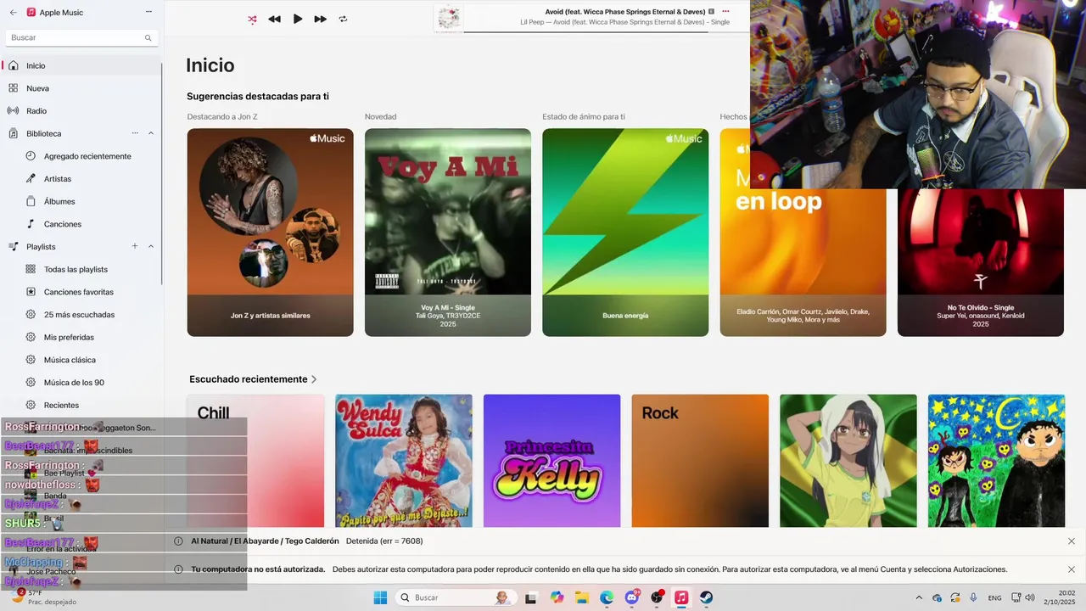Open Microsoft Edge from the taskbar
This screenshot has height=611, width=1086.
pos(607,597)
